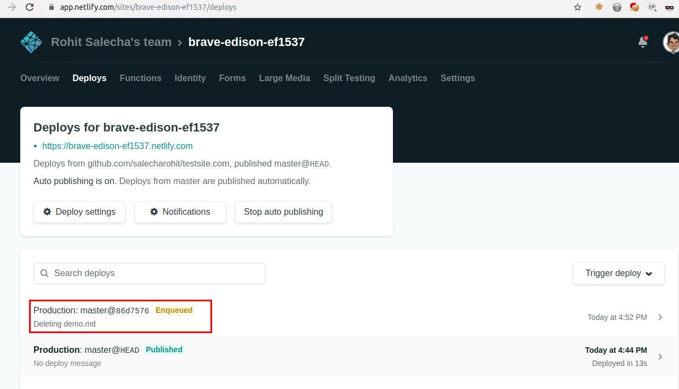Click 'Today at 4:52 PM' timestamp
Screen dimensions: 679x389
[617, 317]
